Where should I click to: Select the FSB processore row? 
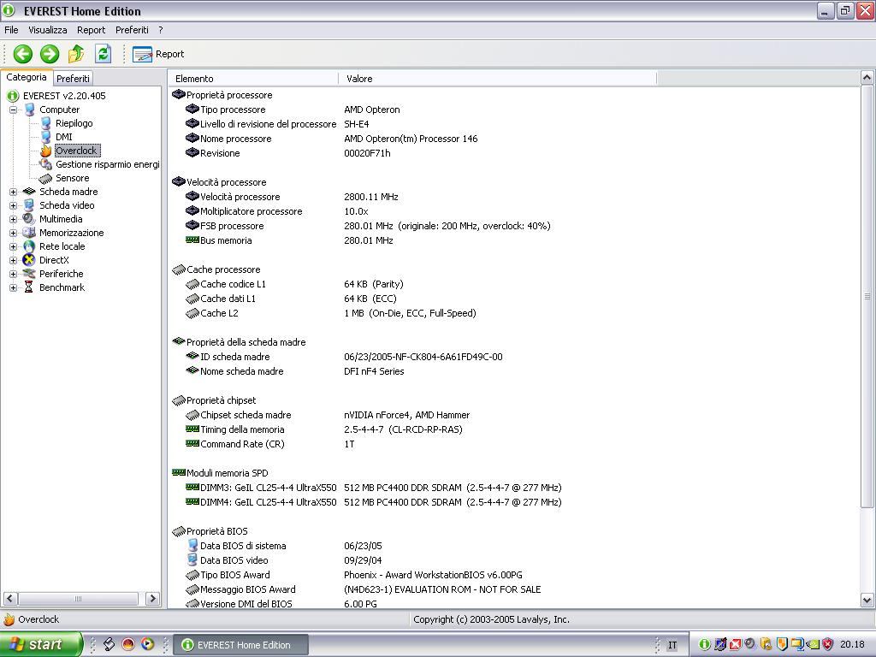(368, 226)
